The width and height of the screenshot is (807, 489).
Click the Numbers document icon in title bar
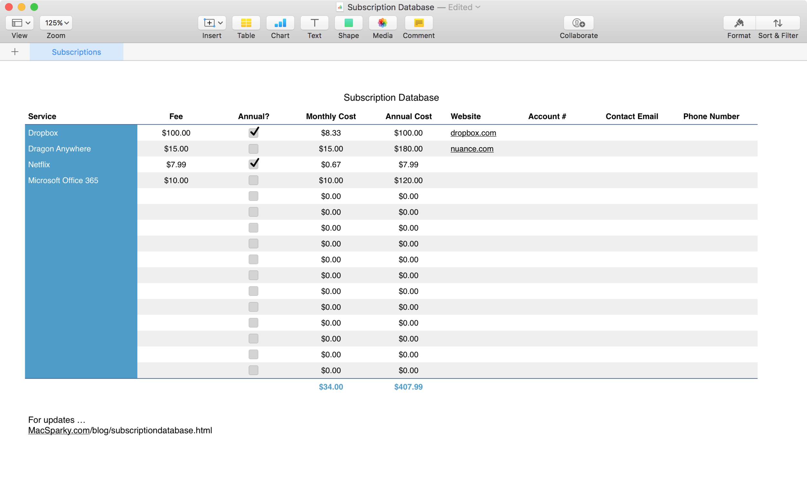point(340,7)
